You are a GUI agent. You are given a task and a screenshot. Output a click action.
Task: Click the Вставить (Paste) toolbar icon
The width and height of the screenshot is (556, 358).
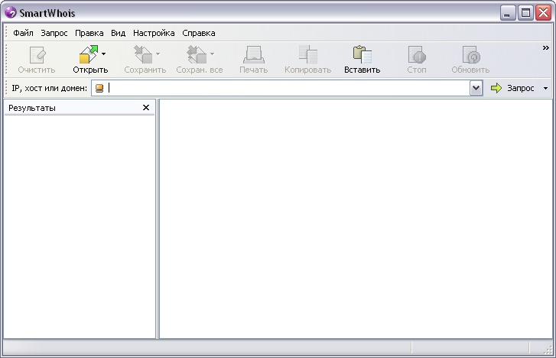pos(362,54)
